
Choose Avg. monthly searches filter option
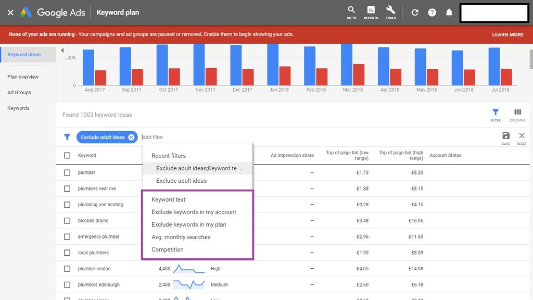(x=181, y=237)
